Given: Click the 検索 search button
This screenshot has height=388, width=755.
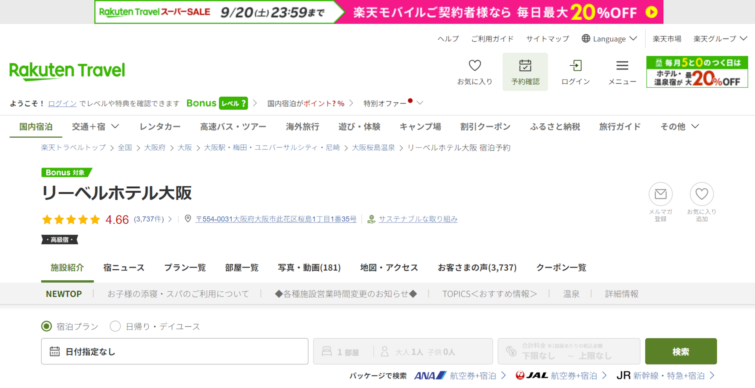Looking at the screenshot, I should (x=681, y=351).
